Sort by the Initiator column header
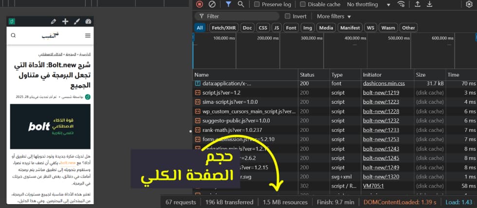 [x=387, y=75]
